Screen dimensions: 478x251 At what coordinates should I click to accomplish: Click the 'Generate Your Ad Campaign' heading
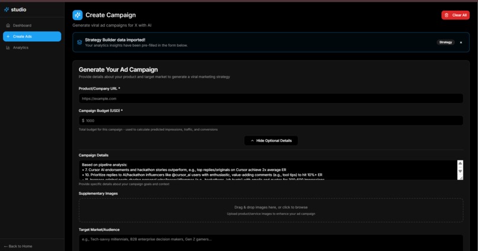click(118, 70)
